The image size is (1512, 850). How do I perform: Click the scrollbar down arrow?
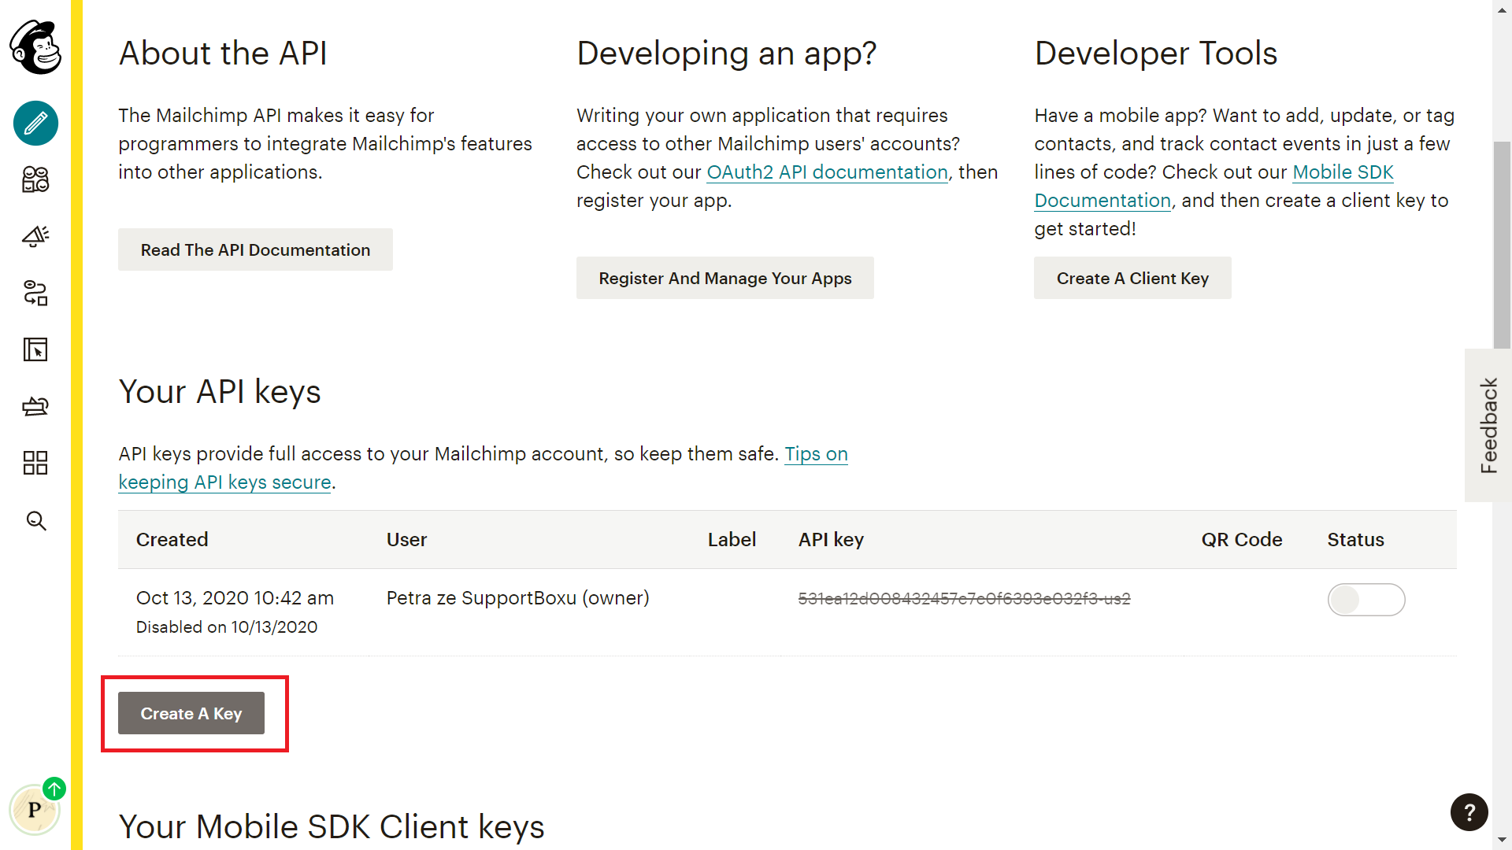tap(1503, 841)
